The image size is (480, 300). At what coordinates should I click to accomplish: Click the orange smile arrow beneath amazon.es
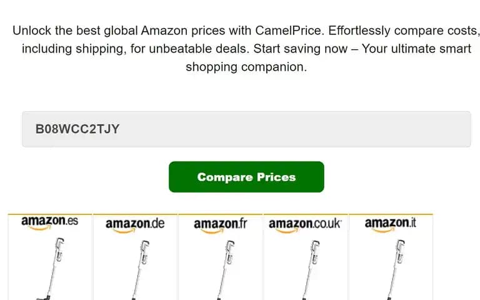coord(39,228)
